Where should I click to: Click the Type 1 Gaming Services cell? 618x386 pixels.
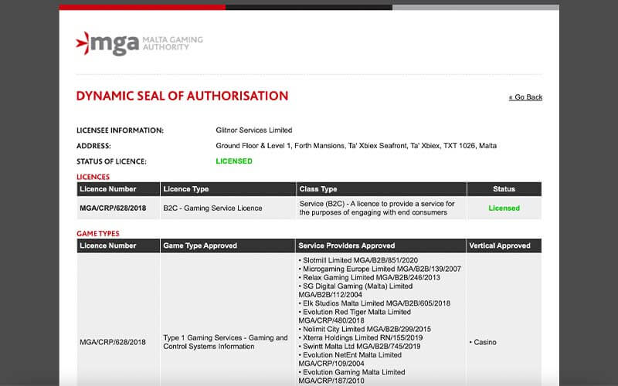click(x=226, y=342)
